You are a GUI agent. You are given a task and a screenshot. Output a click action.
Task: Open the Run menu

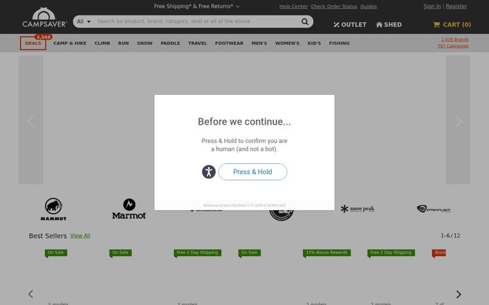point(124,43)
